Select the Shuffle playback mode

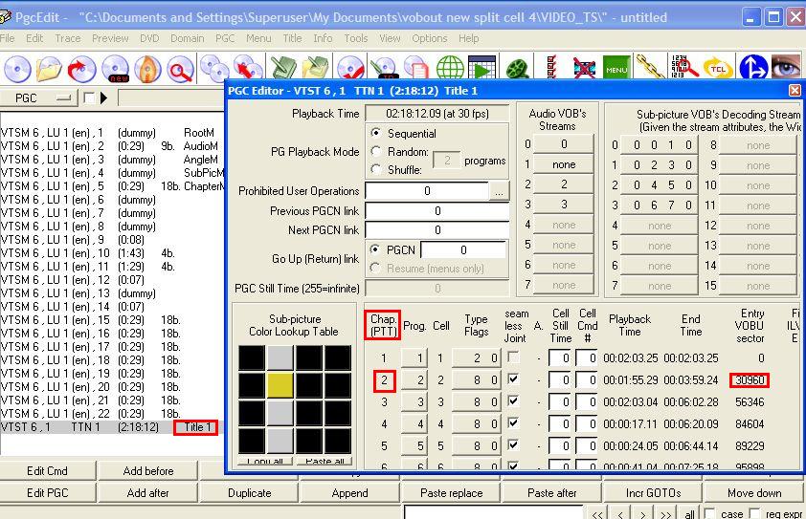(375, 169)
